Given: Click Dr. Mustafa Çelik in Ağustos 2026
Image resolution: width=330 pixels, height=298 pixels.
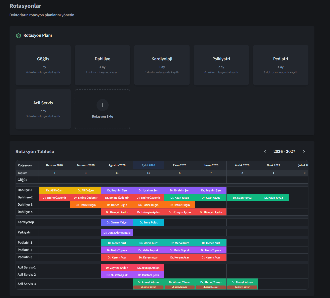Looking at the screenshot, I should pos(117,275).
